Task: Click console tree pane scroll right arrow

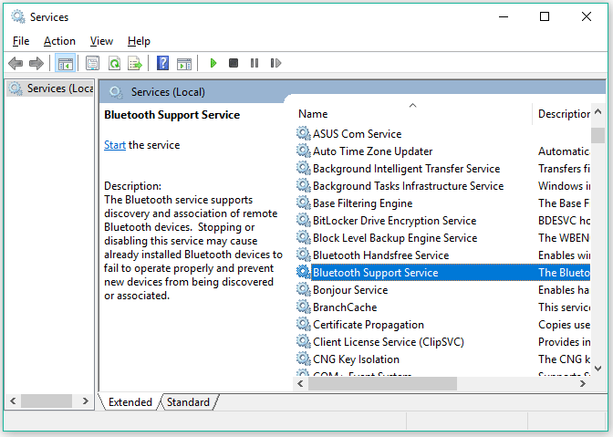Action: [85, 401]
